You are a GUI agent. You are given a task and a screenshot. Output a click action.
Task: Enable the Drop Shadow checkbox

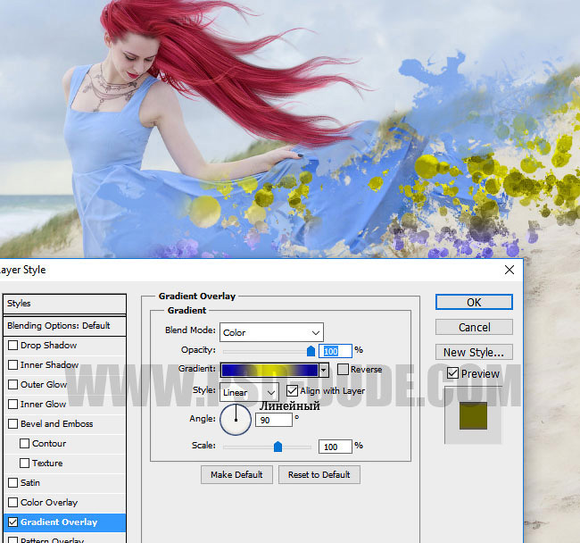(x=13, y=345)
